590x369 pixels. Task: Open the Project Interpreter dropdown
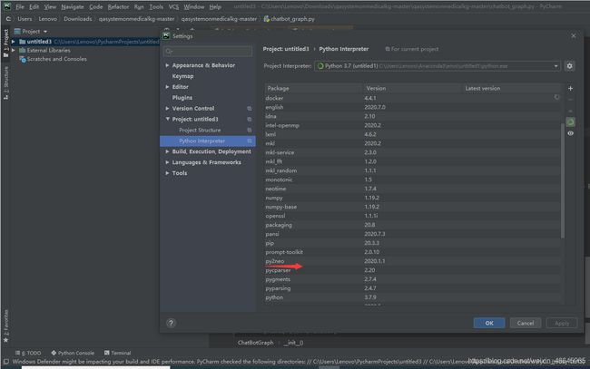click(437, 66)
